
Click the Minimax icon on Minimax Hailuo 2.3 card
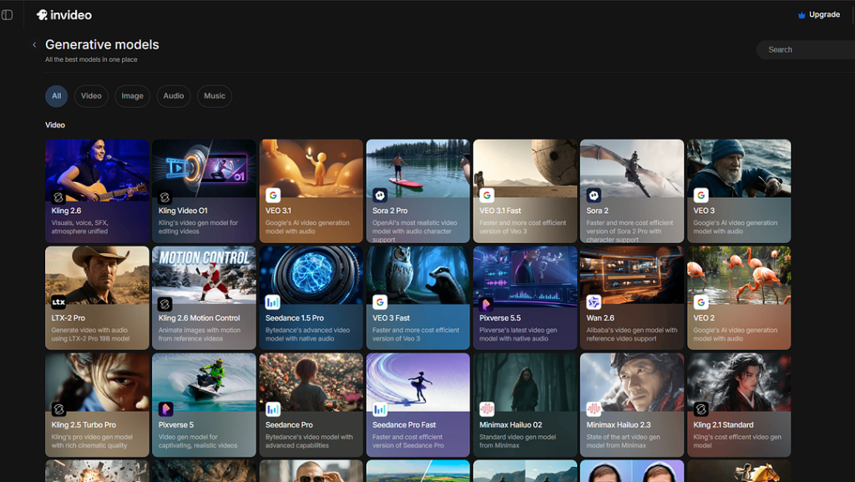pyautogui.click(x=594, y=408)
